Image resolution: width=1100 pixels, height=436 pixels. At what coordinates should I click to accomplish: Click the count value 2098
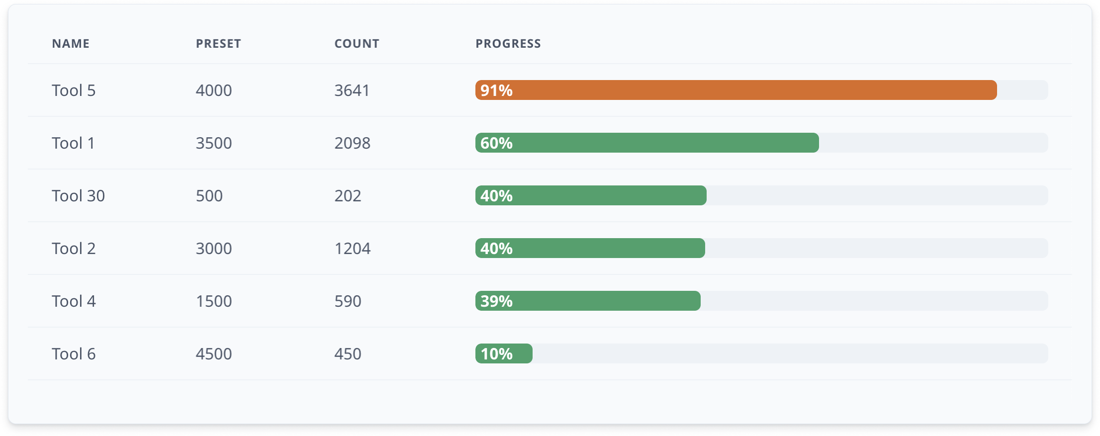352,143
